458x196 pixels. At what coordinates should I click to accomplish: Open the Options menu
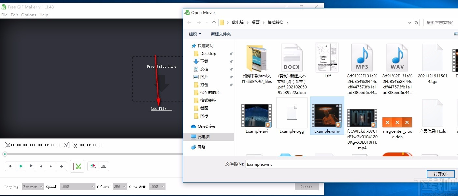coord(28,15)
